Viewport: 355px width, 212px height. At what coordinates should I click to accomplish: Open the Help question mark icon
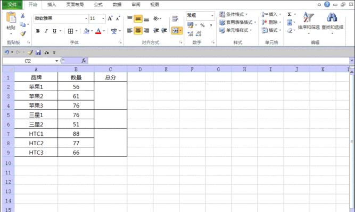pos(327,4)
